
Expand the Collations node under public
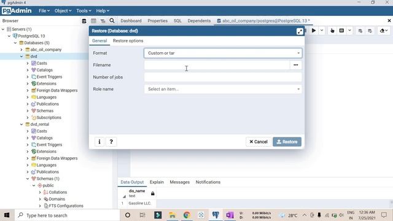pyautogui.click(x=40, y=192)
